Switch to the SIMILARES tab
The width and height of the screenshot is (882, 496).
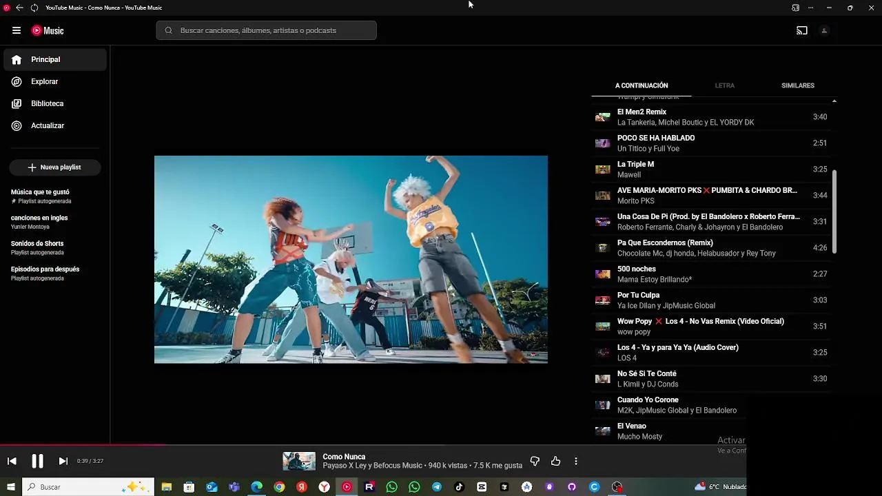coord(798,85)
